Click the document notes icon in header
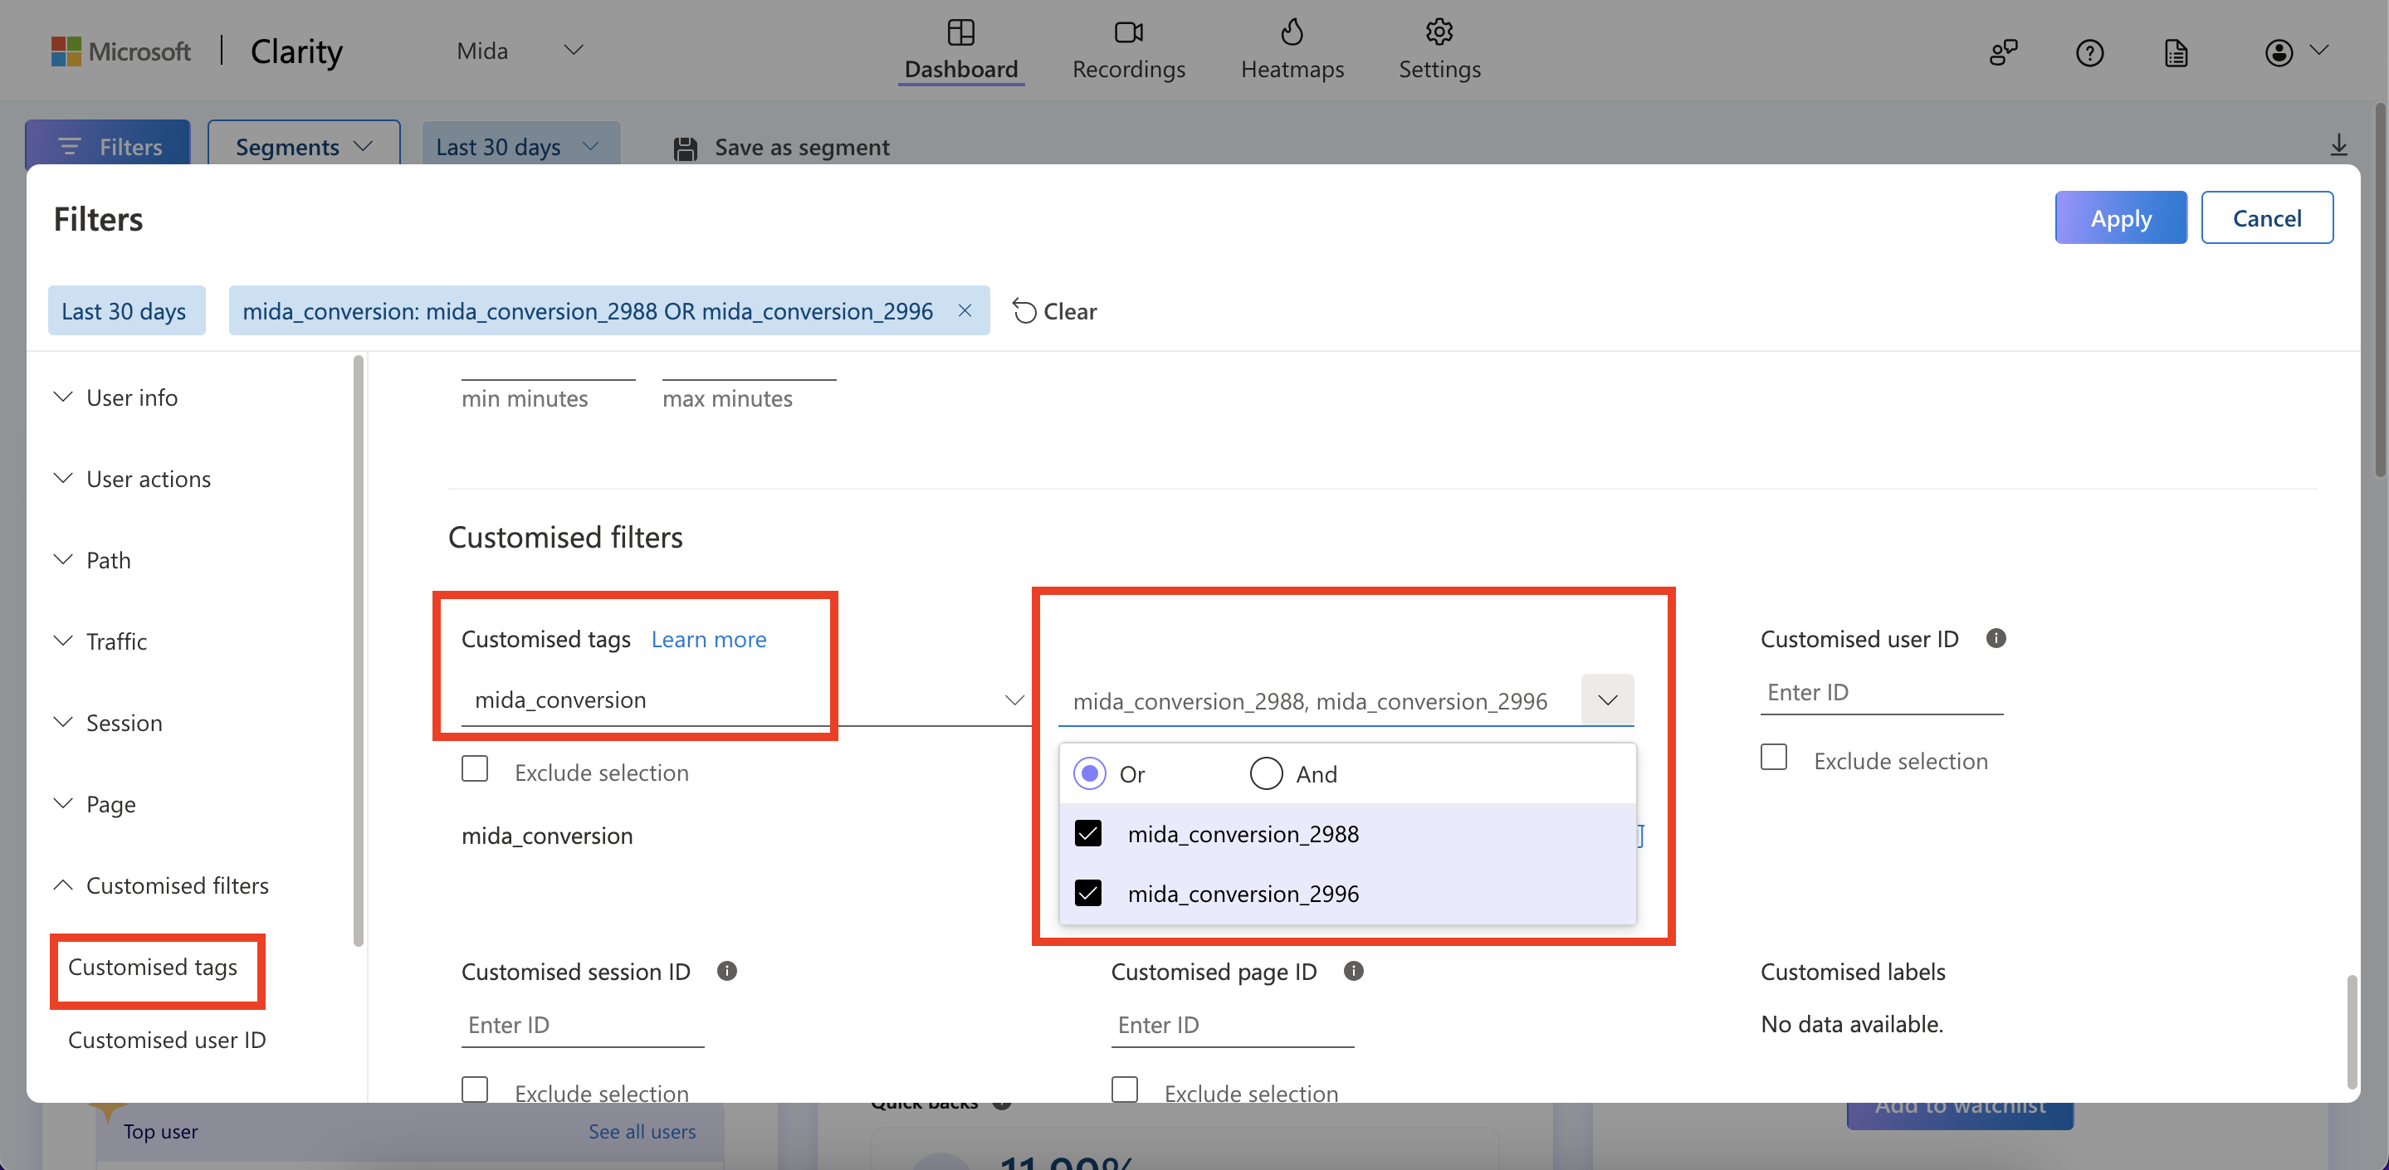 (2176, 53)
